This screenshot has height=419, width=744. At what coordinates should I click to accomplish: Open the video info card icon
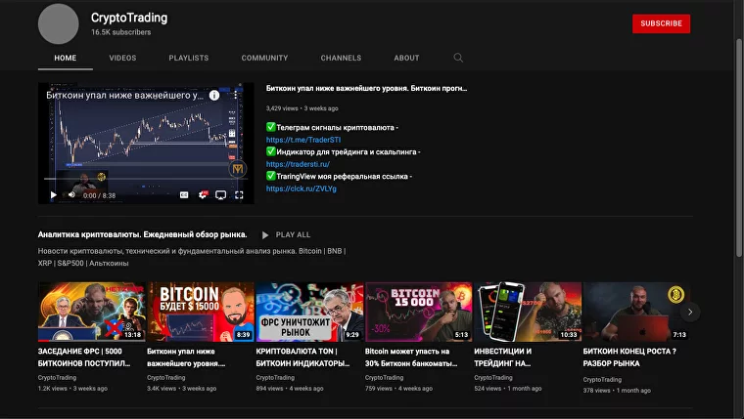(214, 96)
